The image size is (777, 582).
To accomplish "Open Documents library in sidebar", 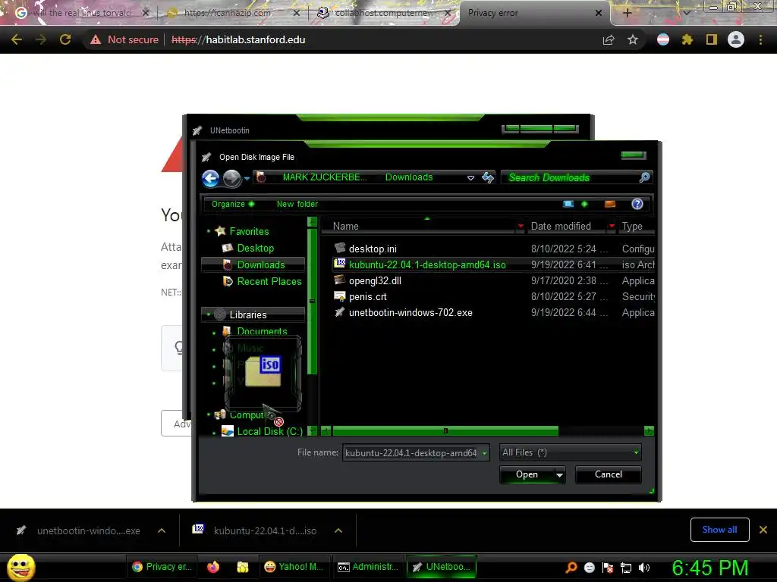I will click(x=262, y=331).
